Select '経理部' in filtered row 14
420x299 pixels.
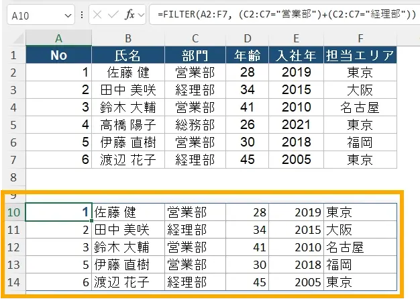pyautogui.click(x=195, y=282)
